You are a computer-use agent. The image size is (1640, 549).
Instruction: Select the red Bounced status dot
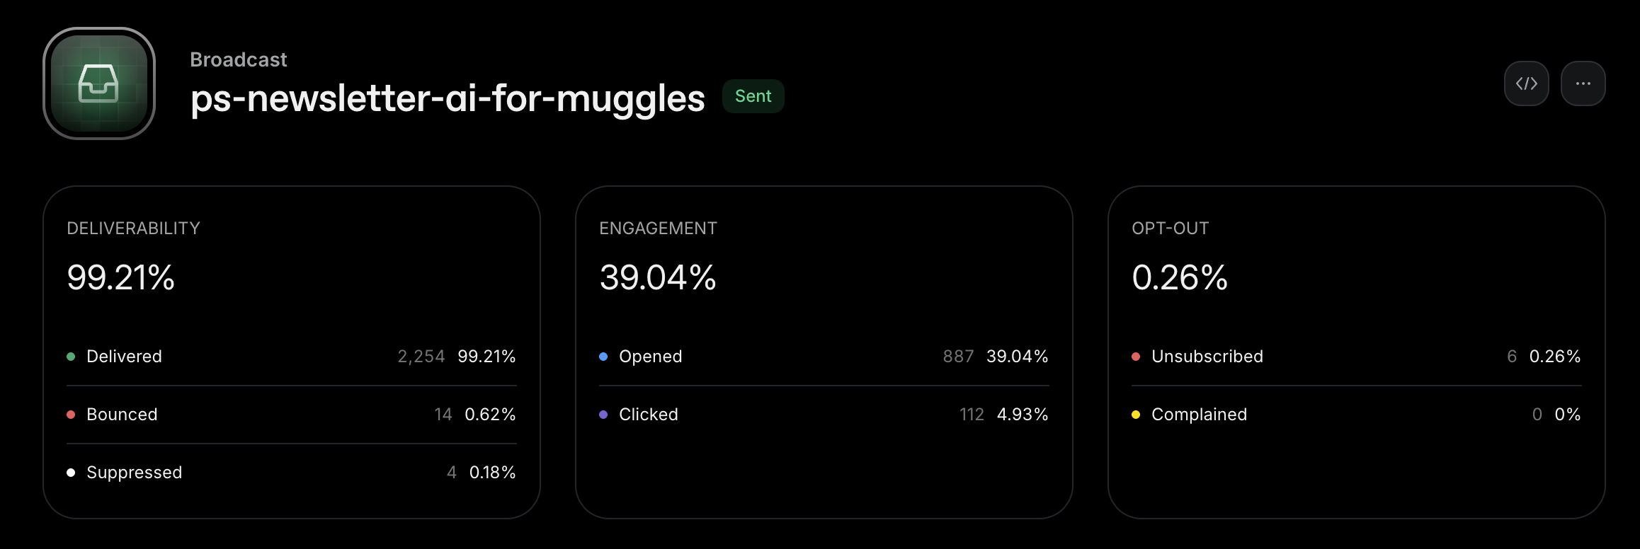pos(70,414)
